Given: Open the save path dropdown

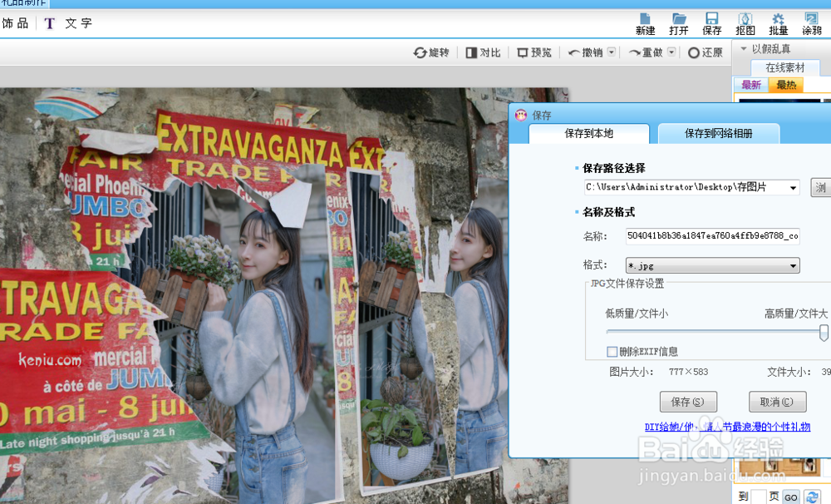Looking at the screenshot, I should click(x=794, y=187).
